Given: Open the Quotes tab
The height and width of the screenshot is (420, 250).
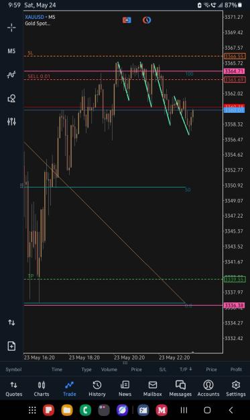Looking at the screenshot, I should [x=14, y=389].
